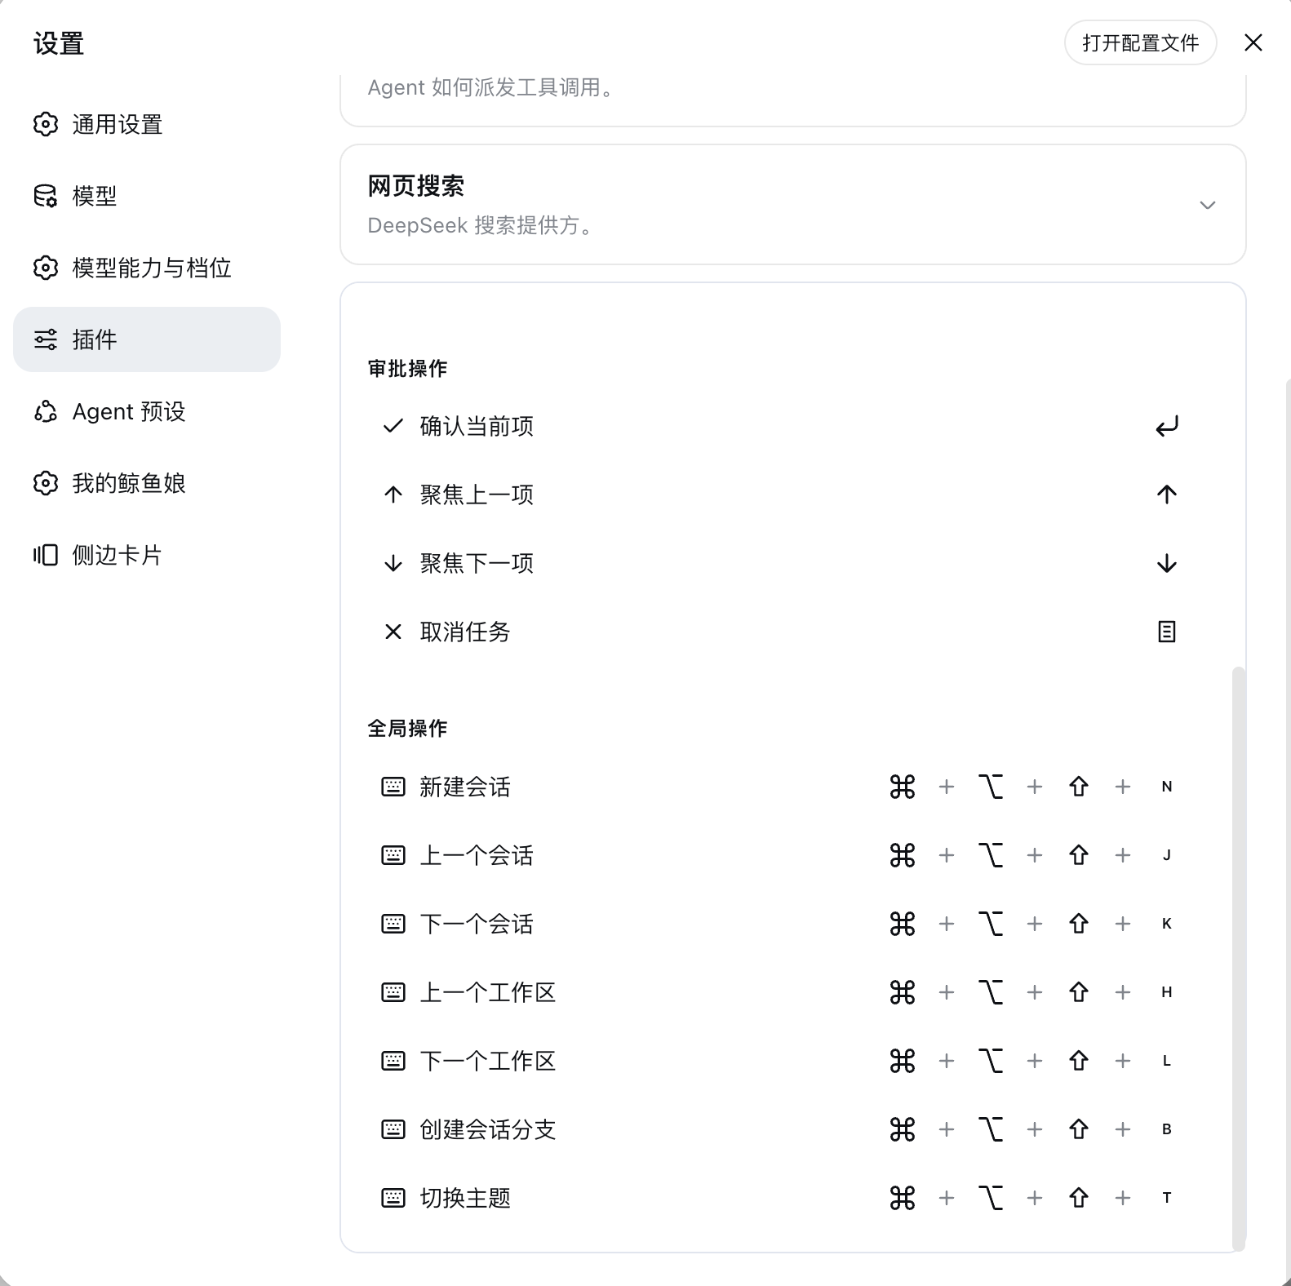Click the keyboard icon beside 上一个工作区

tap(393, 992)
